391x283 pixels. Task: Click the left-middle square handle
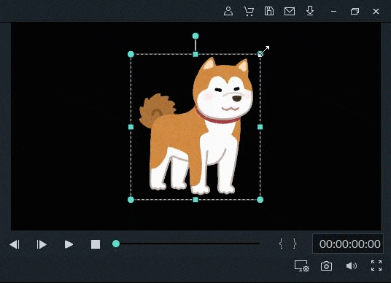(131, 127)
